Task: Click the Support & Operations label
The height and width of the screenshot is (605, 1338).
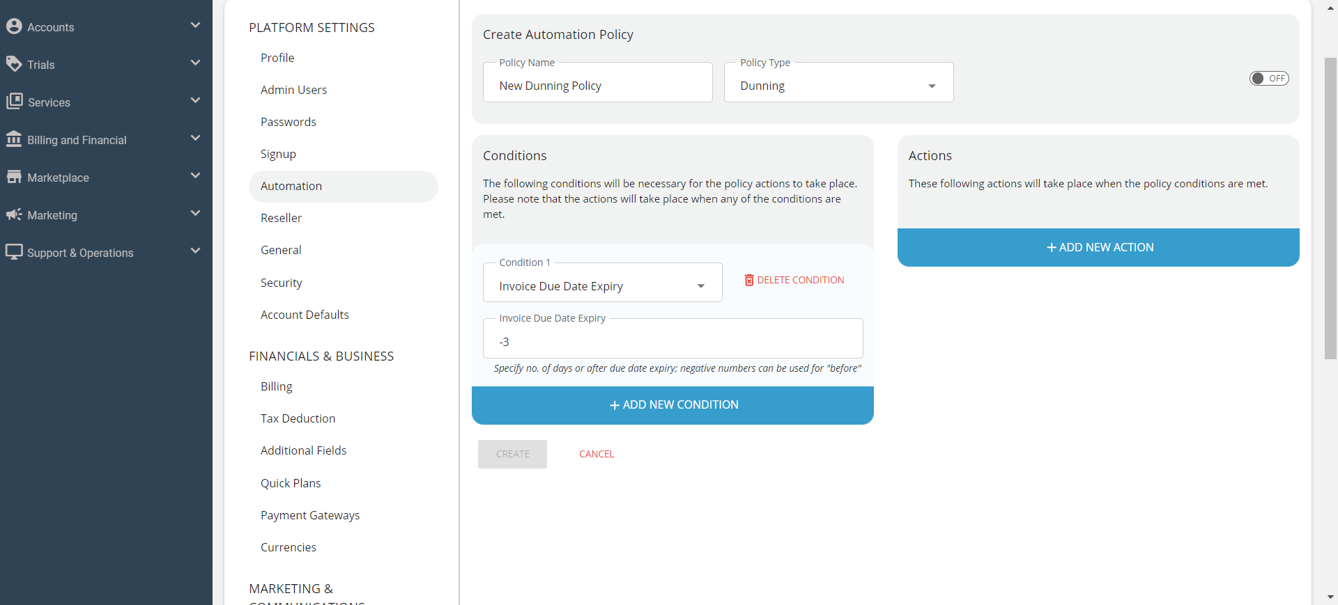Action: (x=80, y=253)
